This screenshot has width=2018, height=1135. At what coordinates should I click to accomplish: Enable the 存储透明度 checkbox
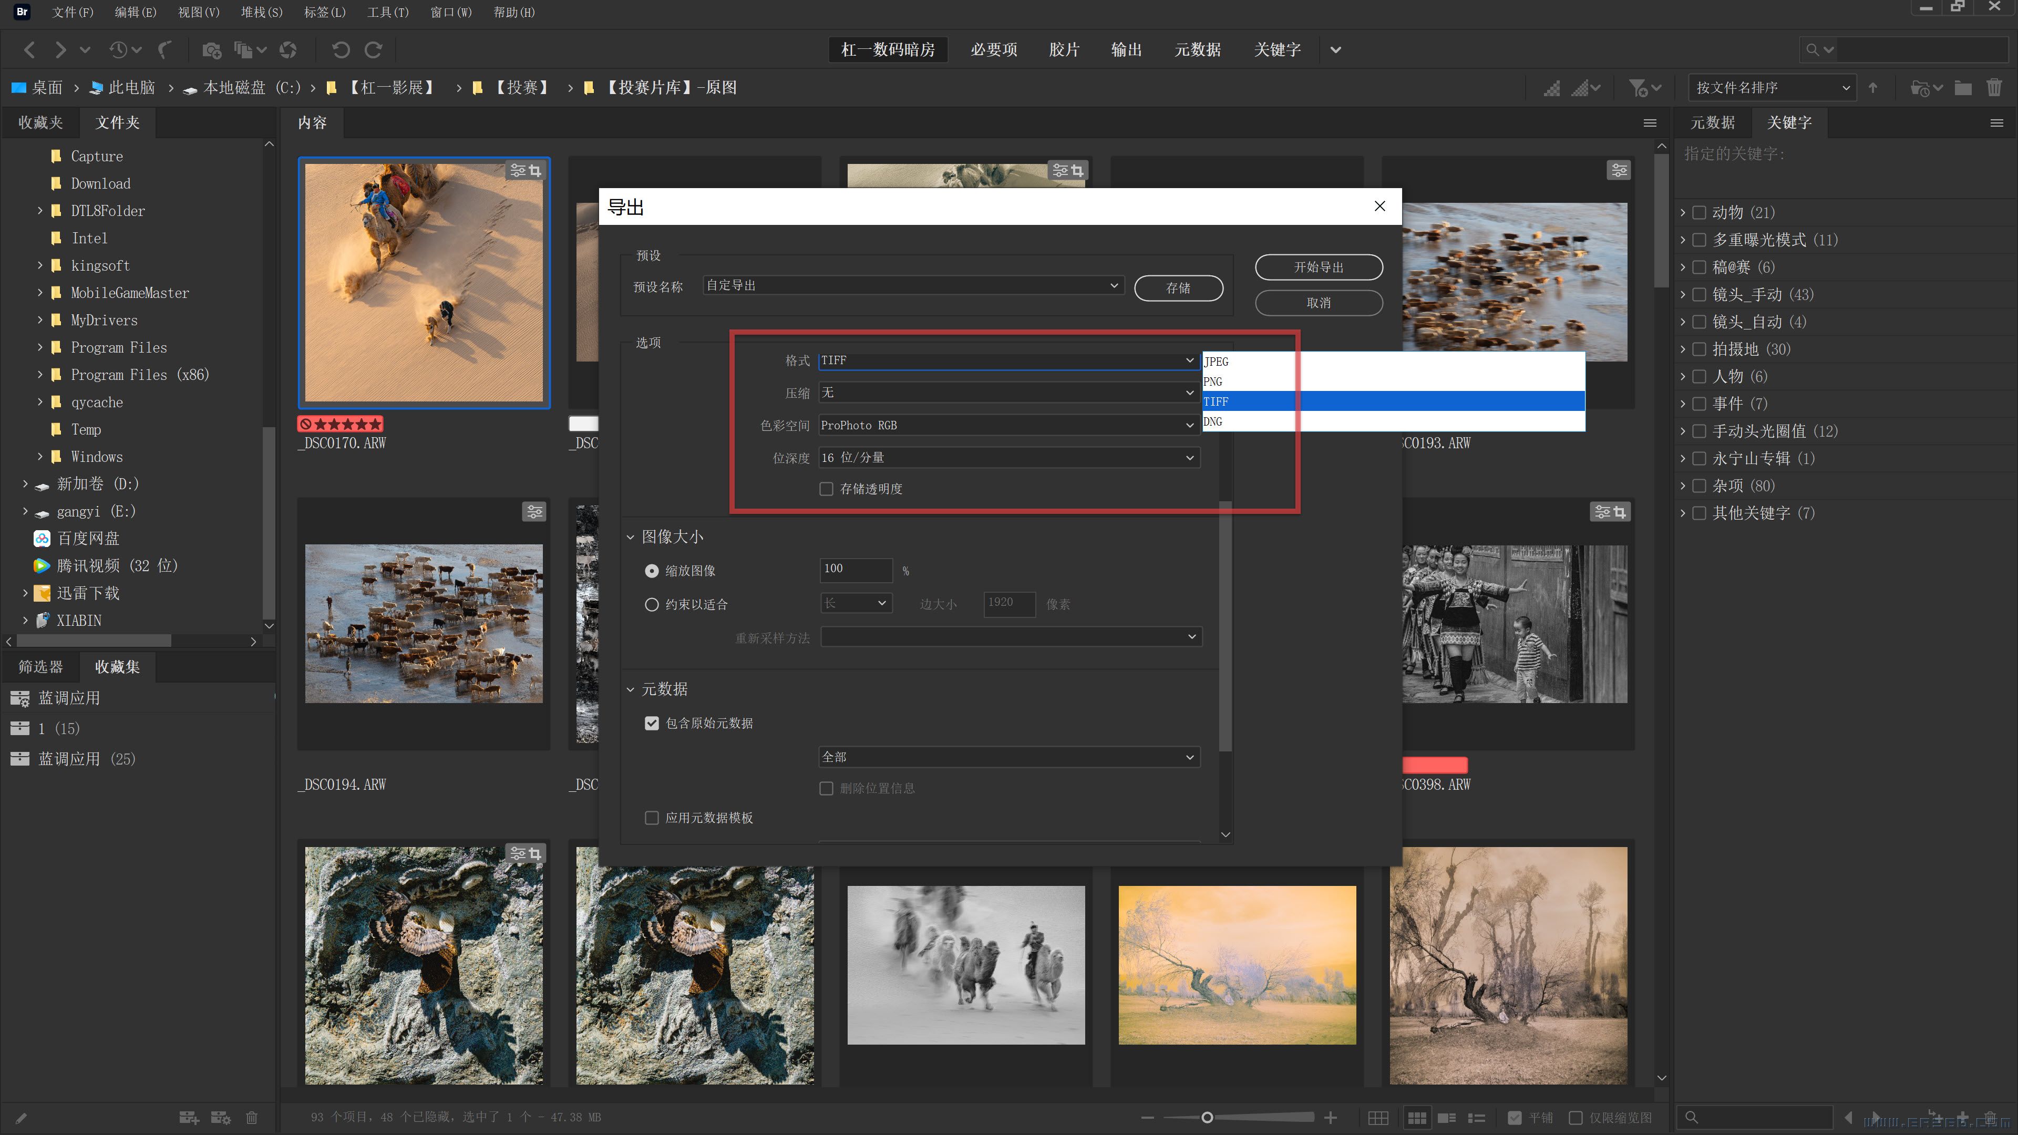tap(827, 489)
